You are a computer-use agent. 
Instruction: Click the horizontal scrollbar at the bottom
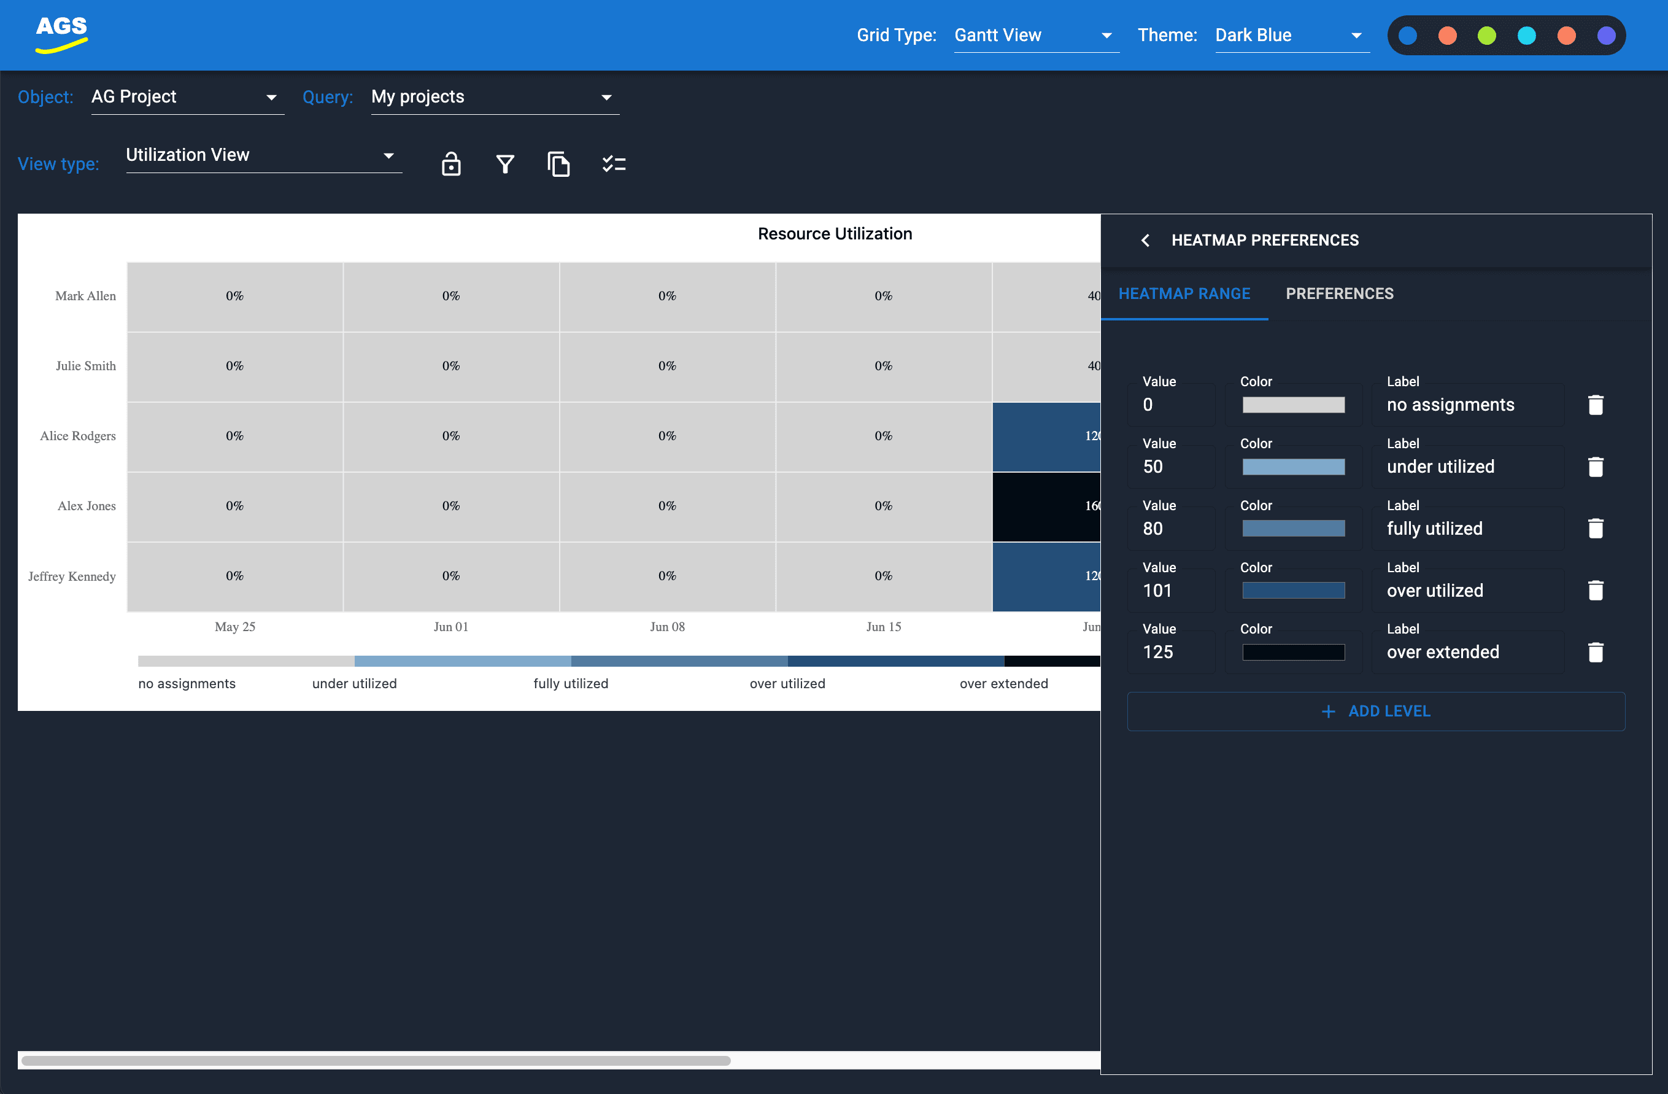coord(376,1060)
